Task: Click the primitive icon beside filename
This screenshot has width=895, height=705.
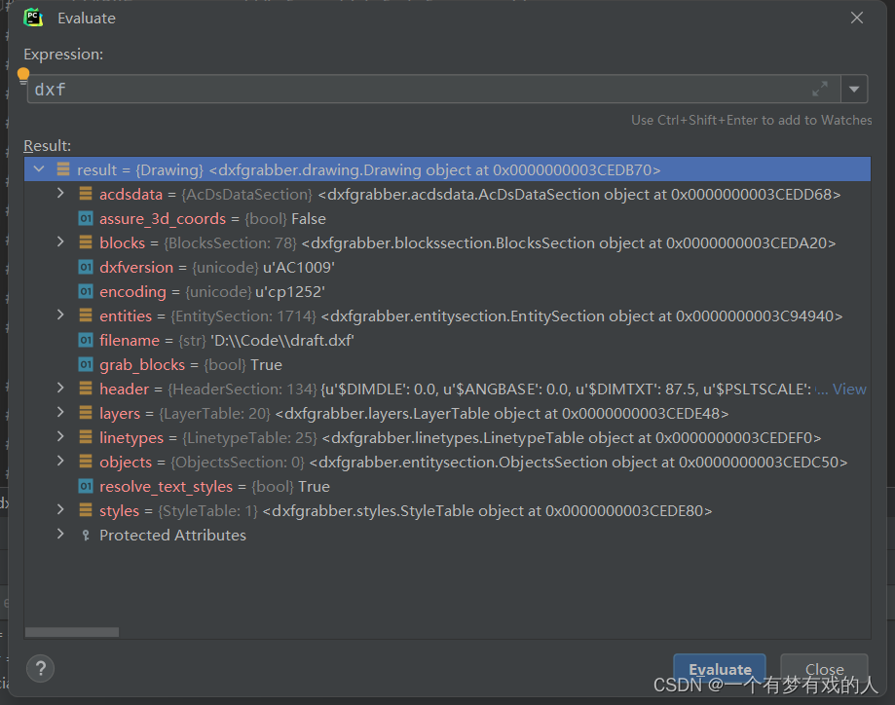Action: [86, 340]
